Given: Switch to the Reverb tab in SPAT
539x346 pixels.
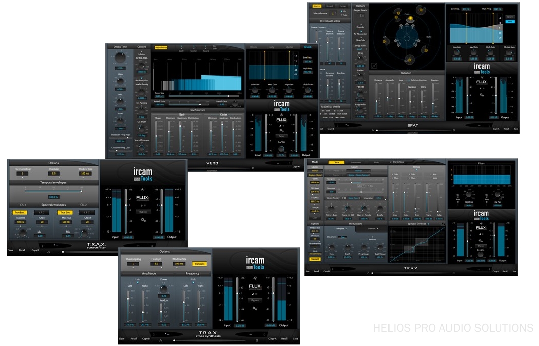Looking at the screenshot, I should 330,6.
